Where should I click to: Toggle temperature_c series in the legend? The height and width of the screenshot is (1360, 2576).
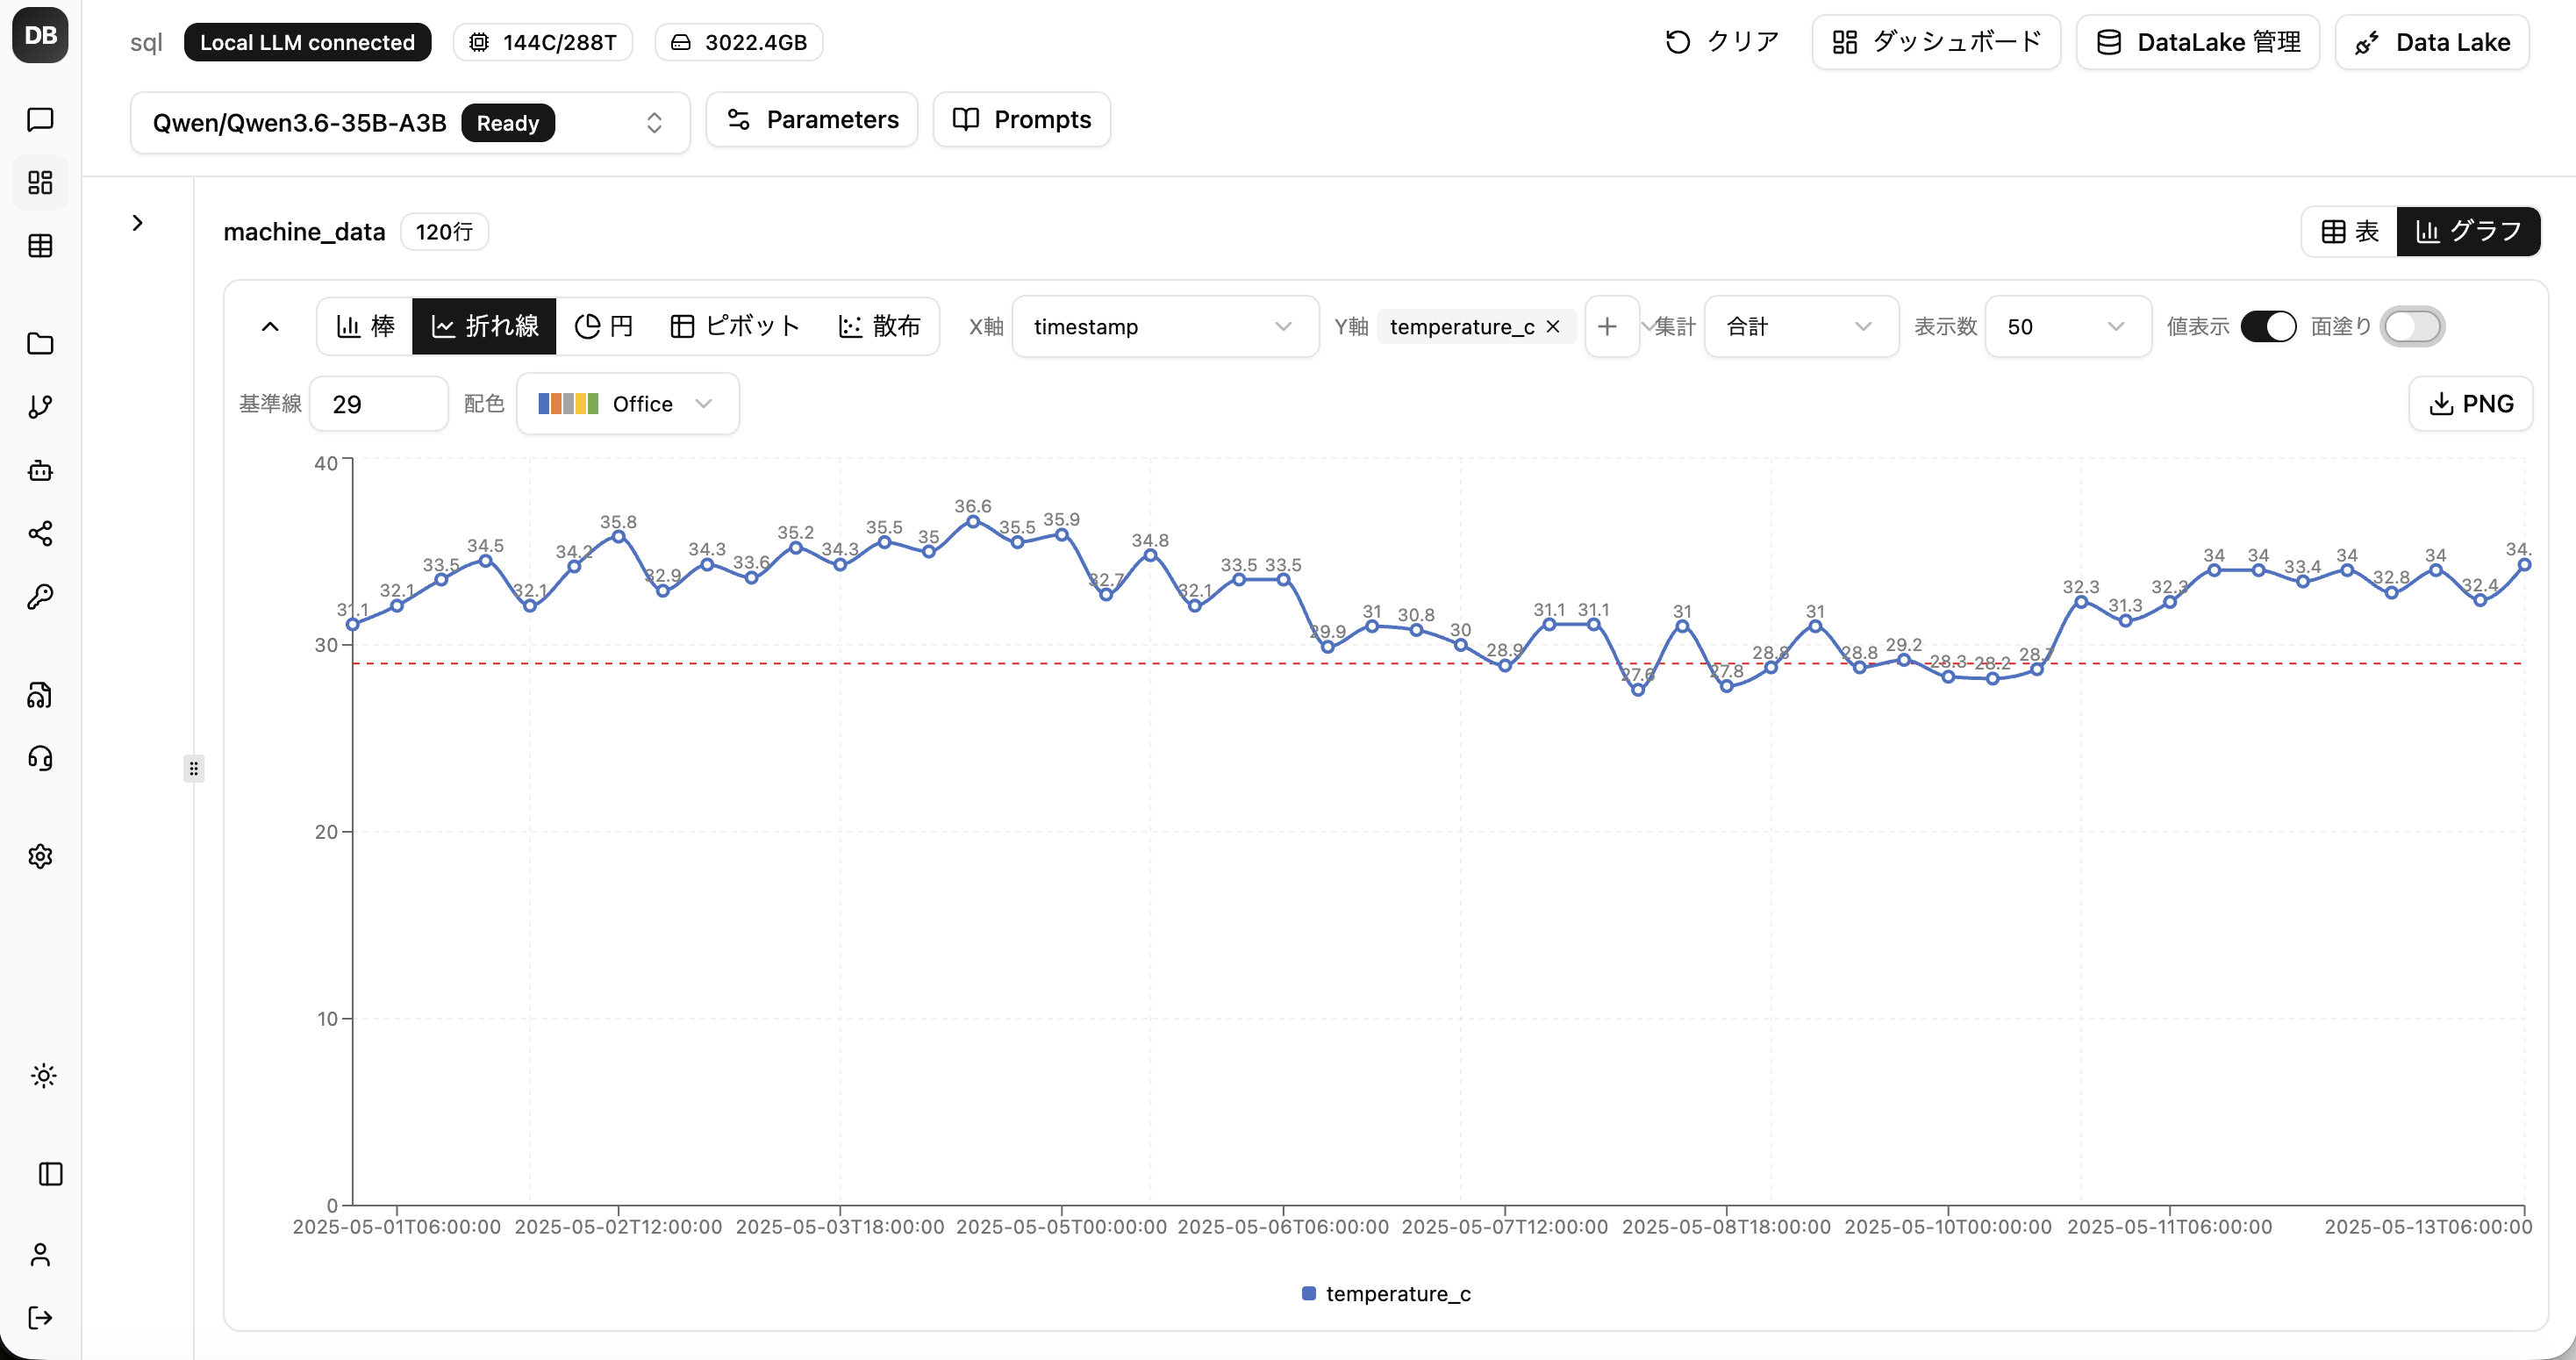coord(1386,1293)
